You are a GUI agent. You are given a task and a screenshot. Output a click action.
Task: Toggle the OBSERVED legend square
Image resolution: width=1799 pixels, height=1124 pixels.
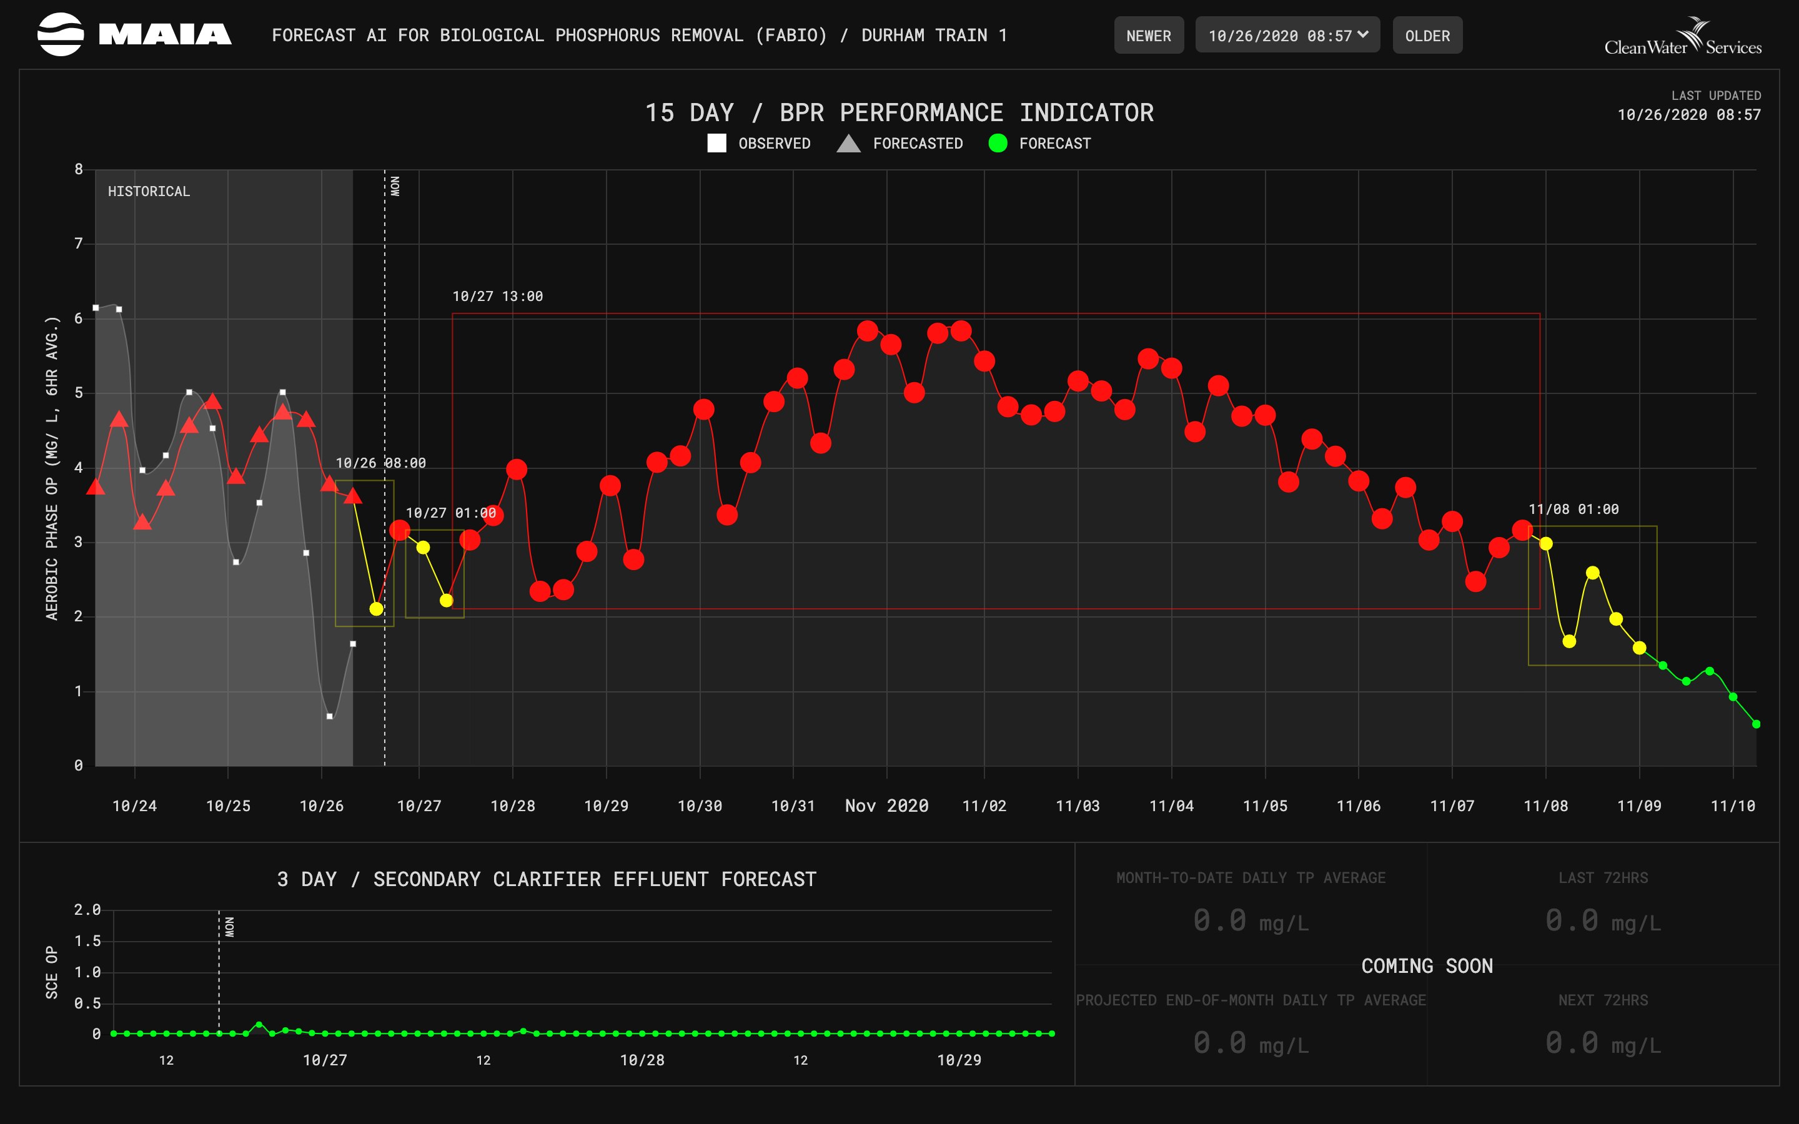point(716,144)
